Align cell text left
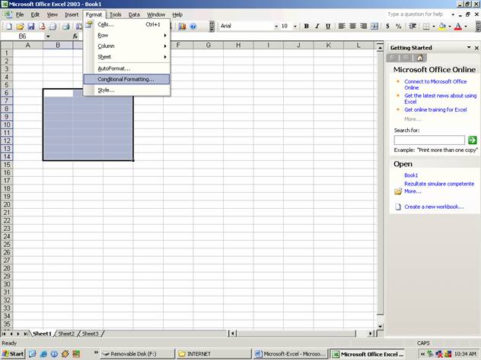 click(x=342, y=26)
